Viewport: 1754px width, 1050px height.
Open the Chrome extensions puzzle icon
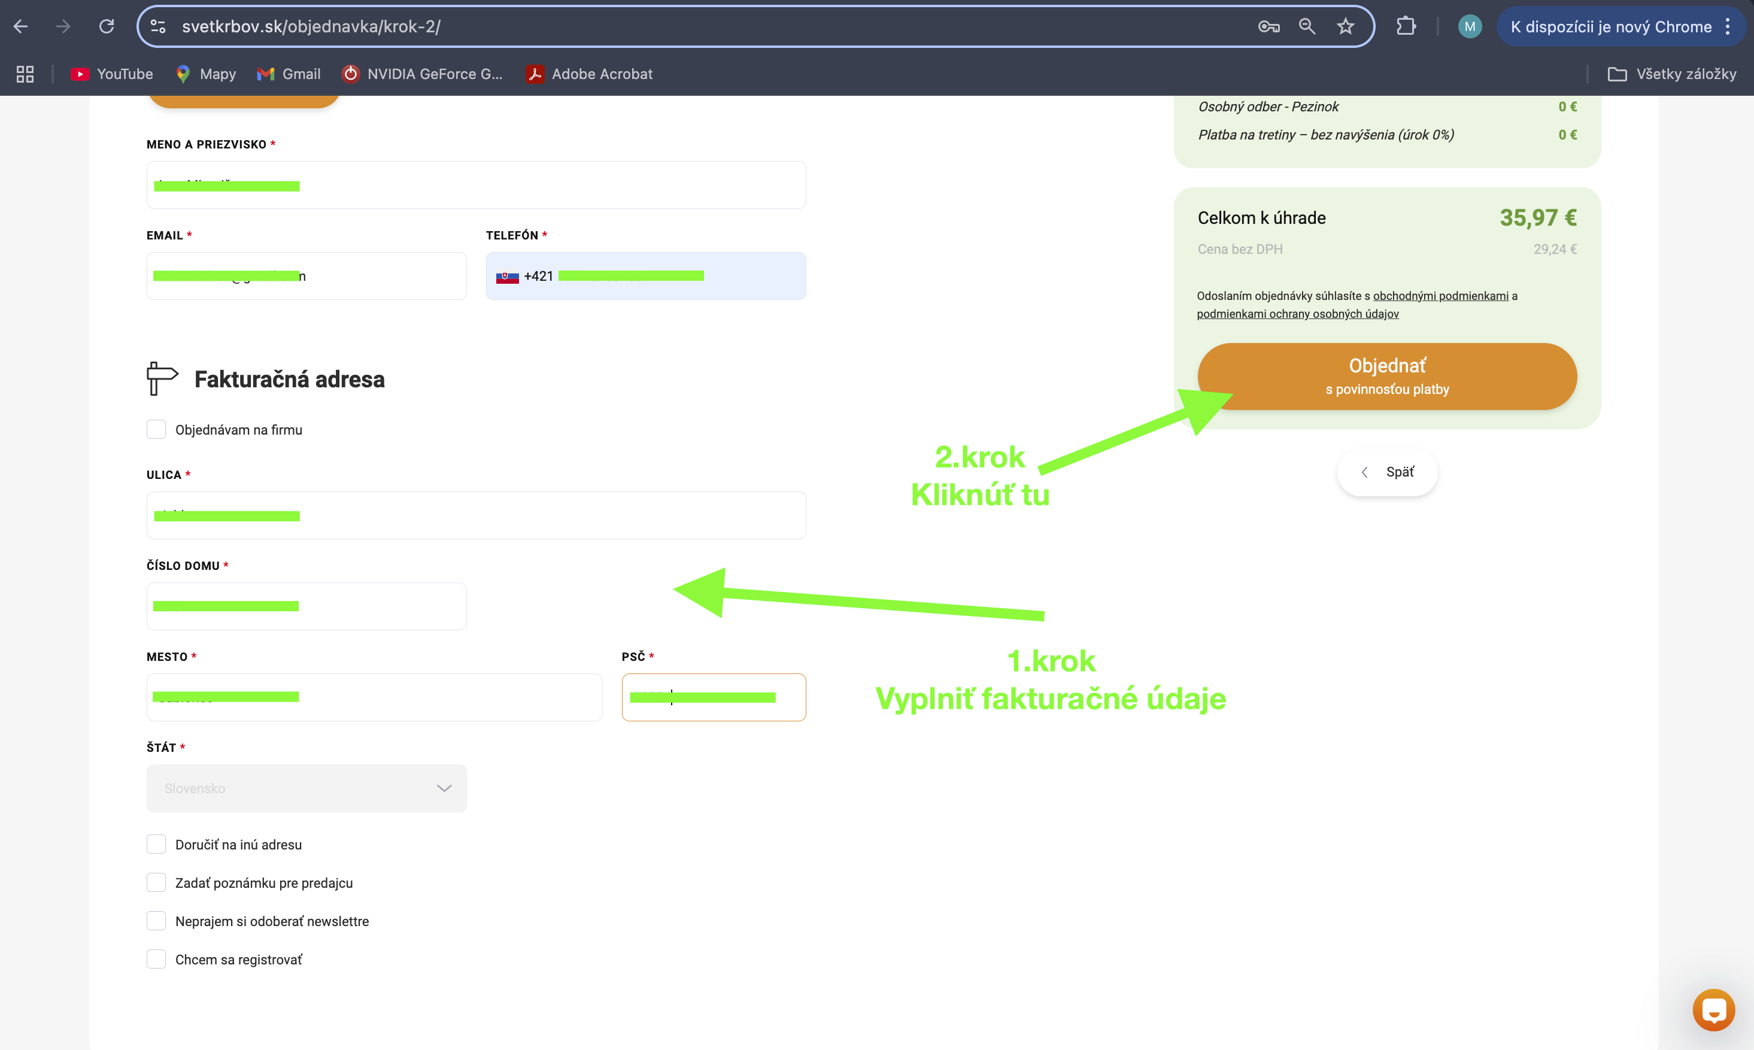[x=1405, y=26]
